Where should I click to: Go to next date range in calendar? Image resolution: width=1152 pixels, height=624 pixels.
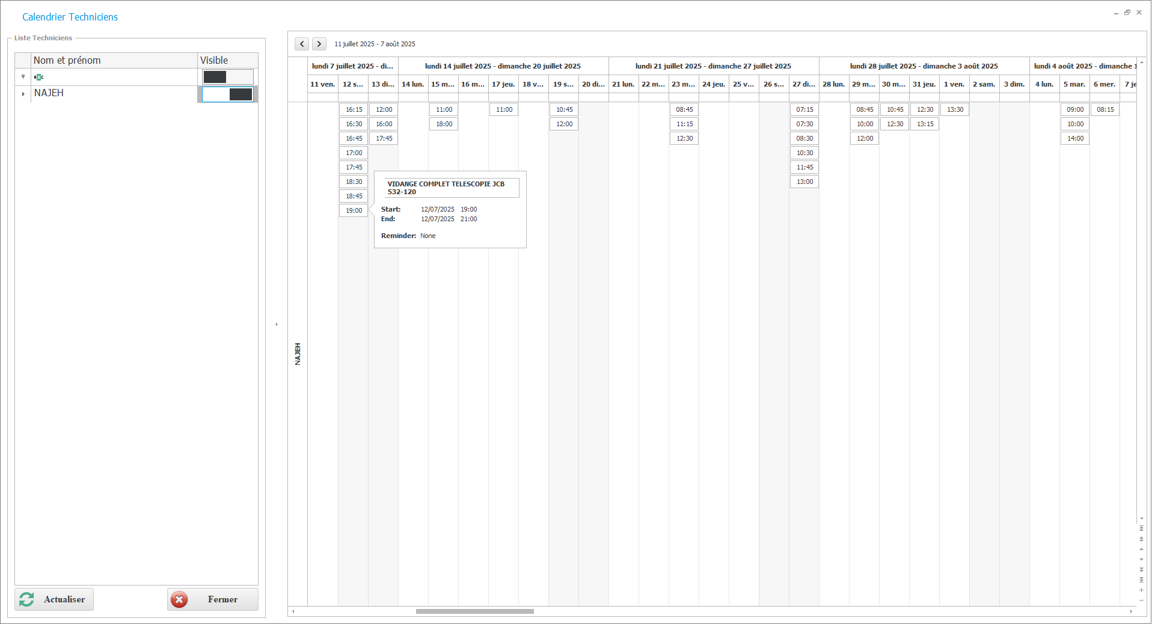click(319, 44)
